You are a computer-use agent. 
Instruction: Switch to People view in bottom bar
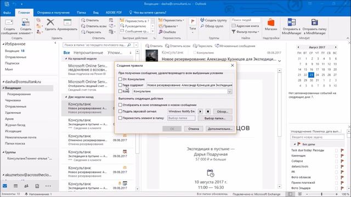[x=26, y=186]
